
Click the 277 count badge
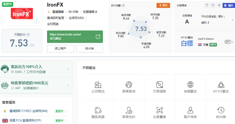tap(228, 42)
